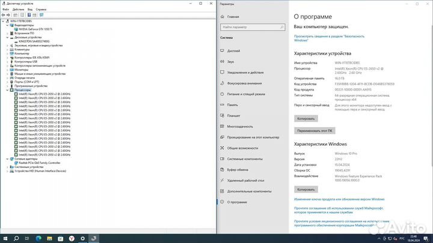
Task: Open the Windows Start menu
Action: [5, 238]
